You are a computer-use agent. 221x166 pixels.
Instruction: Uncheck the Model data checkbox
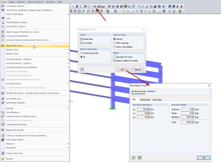[x=81, y=39]
